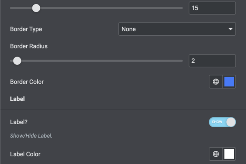The height and width of the screenshot is (164, 246).
Task: Click the Border Type label text
Action: point(26,29)
